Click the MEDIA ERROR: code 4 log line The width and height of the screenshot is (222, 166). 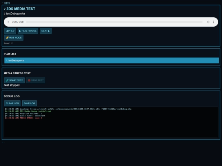coord(23,118)
